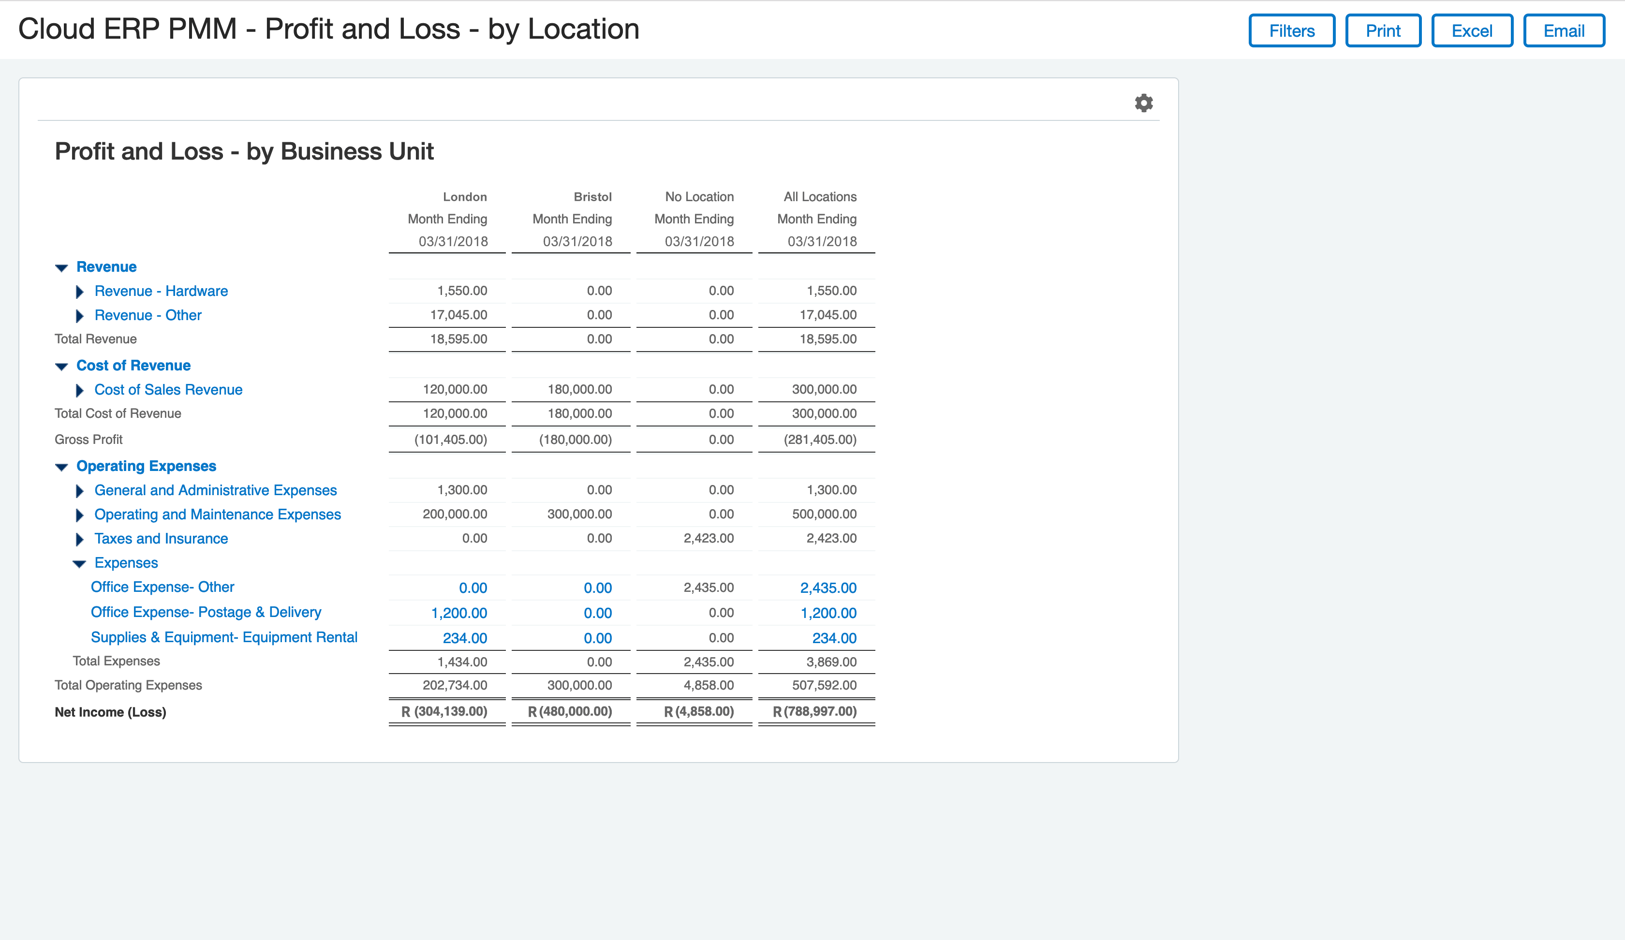
Task: Print the Profit and Loss report
Action: [x=1383, y=31]
